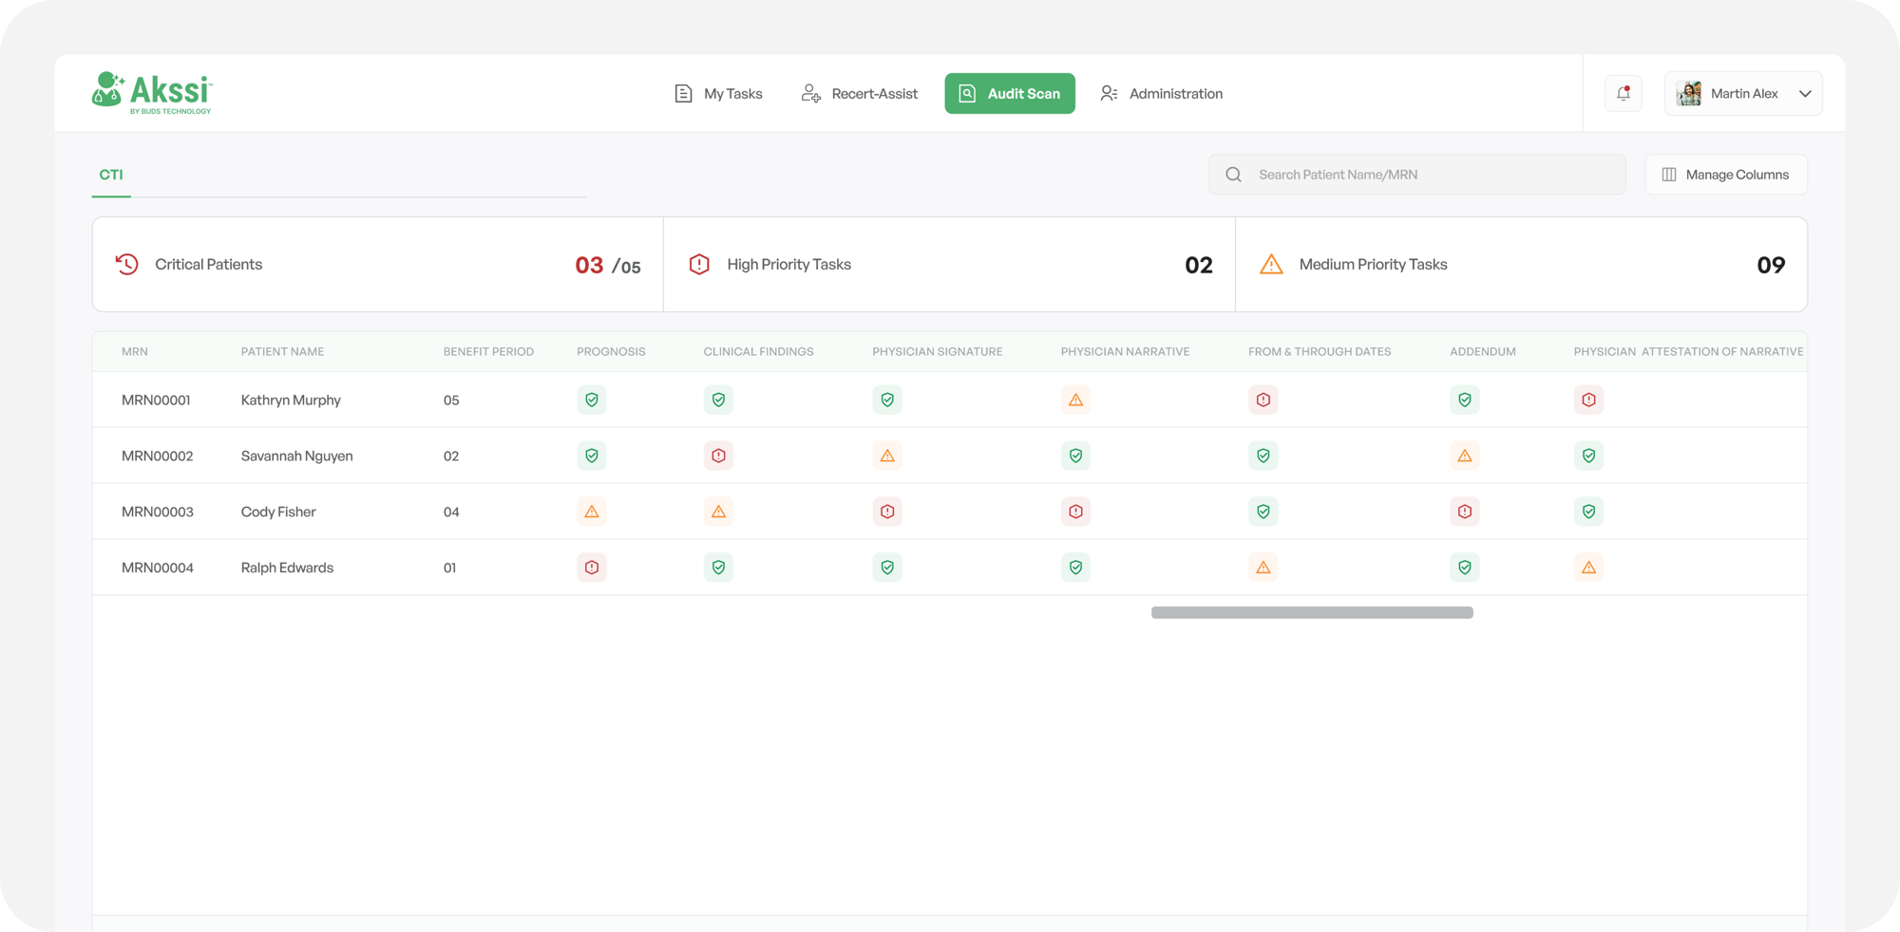The height and width of the screenshot is (932, 1900).
Task: Click Savannah Nguyen's Clinical Findings alert icon
Action: click(x=718, y=457)
